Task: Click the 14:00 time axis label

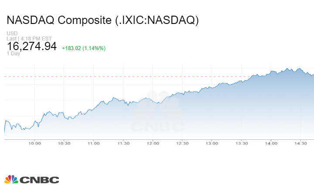Action: coord(271,143)
